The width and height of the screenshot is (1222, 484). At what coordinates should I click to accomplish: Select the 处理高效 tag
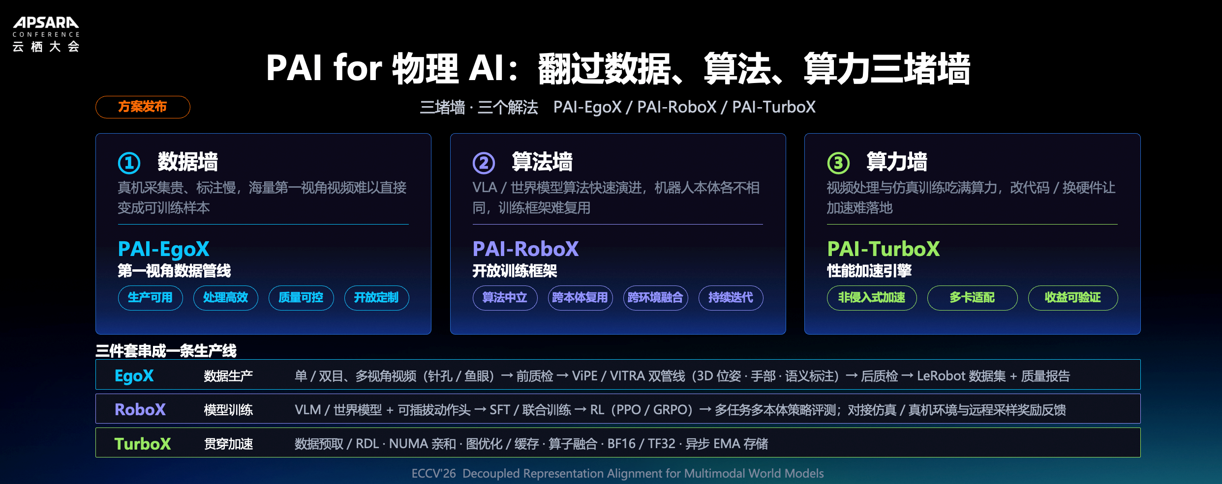click(226, 298)
